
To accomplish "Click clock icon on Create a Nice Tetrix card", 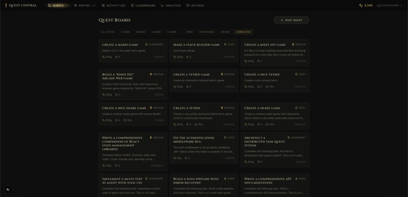I will [x=267, y=87].
